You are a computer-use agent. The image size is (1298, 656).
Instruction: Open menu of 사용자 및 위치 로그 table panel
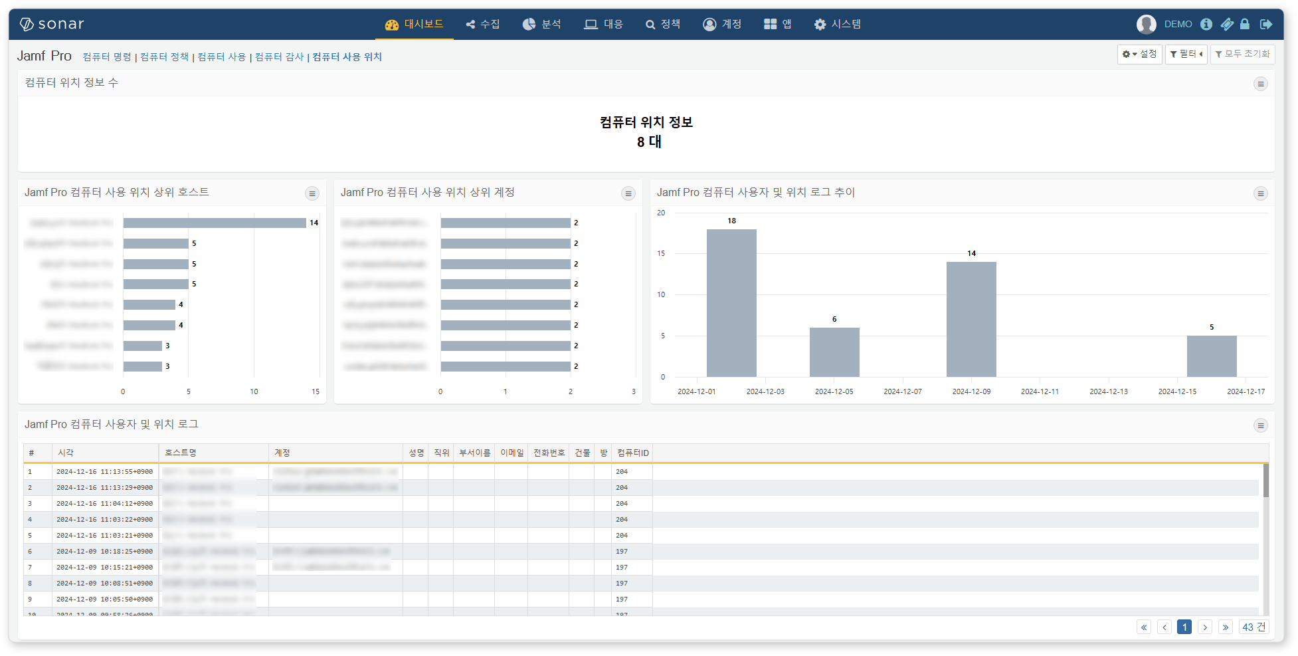[x=1260, y=425]
